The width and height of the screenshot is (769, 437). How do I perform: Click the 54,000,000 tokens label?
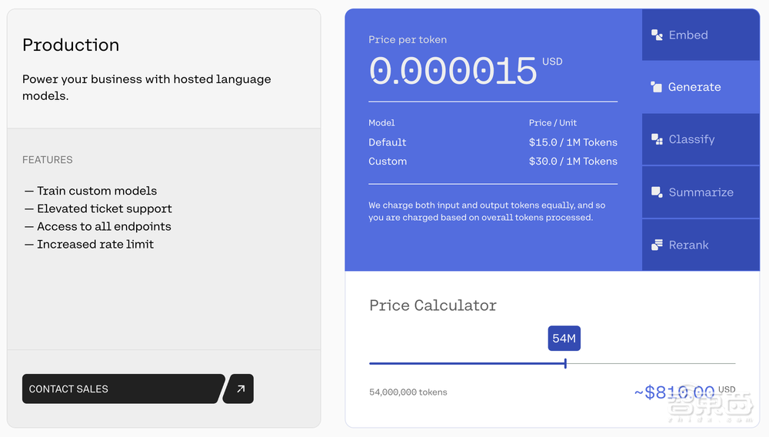pyautogui.click(x=408, y=392)
